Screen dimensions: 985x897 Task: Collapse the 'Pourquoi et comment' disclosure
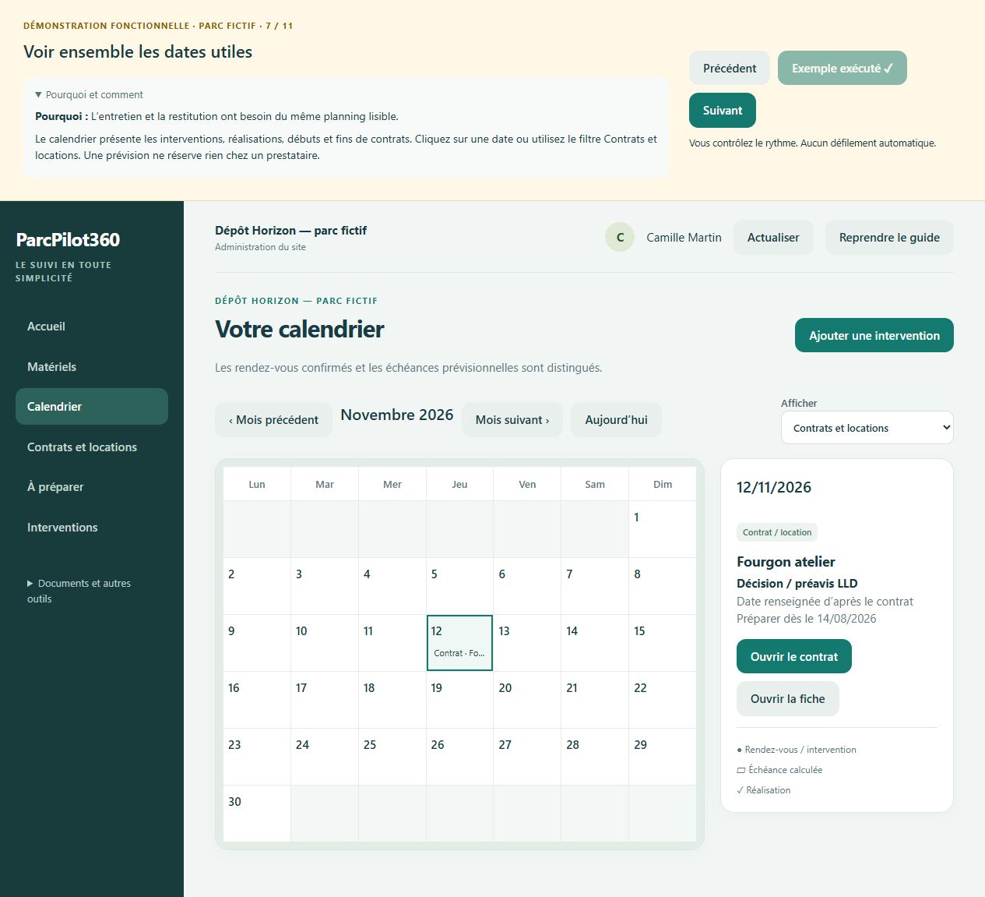click(90, 95)
